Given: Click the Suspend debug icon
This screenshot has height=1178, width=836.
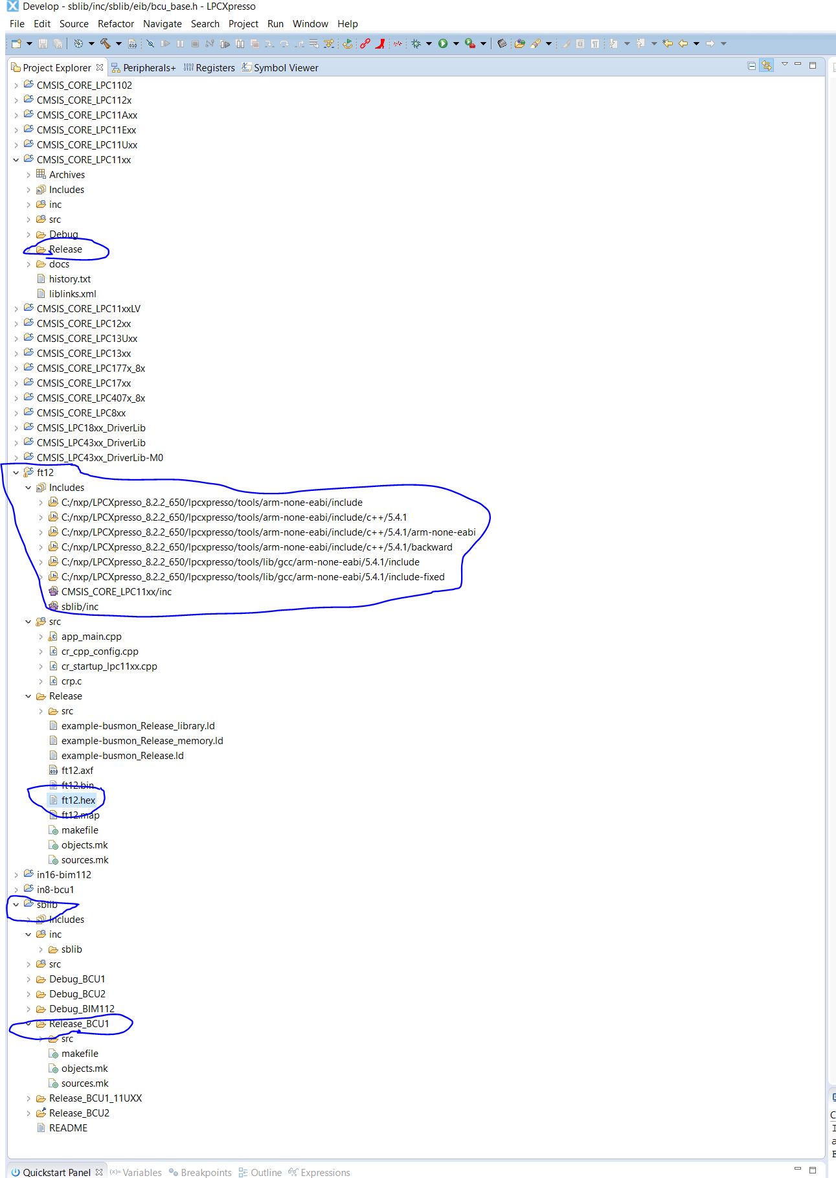Looking at the screenshot, I should click(180, 43).
